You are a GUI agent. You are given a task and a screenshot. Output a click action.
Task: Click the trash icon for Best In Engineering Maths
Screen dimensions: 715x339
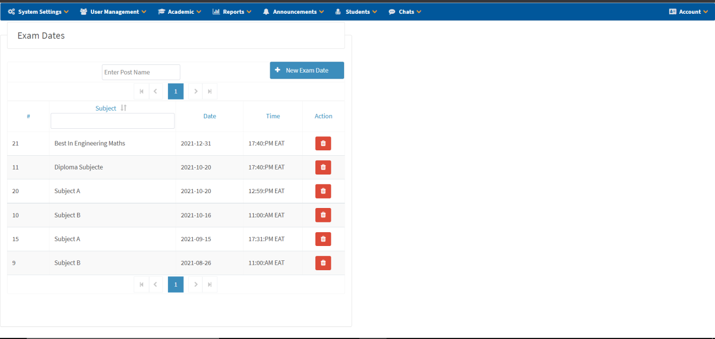323,143
